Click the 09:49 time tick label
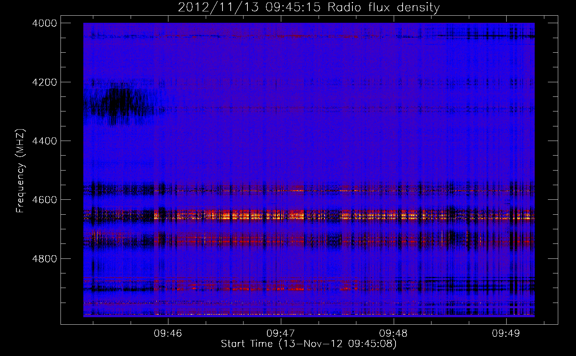The width and height of the screenshot is (576, 356). (x=506, y=334)
